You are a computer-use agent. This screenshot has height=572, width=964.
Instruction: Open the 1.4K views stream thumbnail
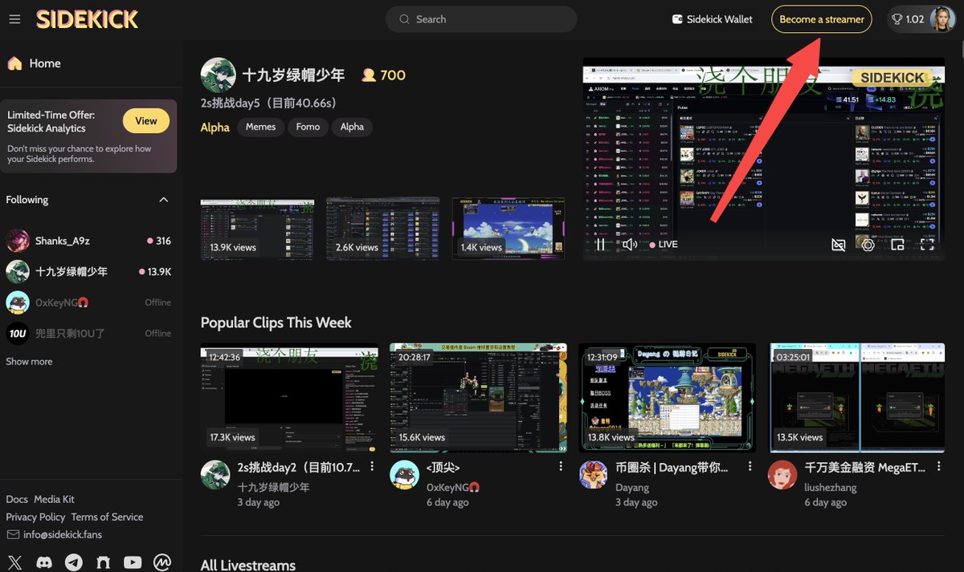coord(509,229)
